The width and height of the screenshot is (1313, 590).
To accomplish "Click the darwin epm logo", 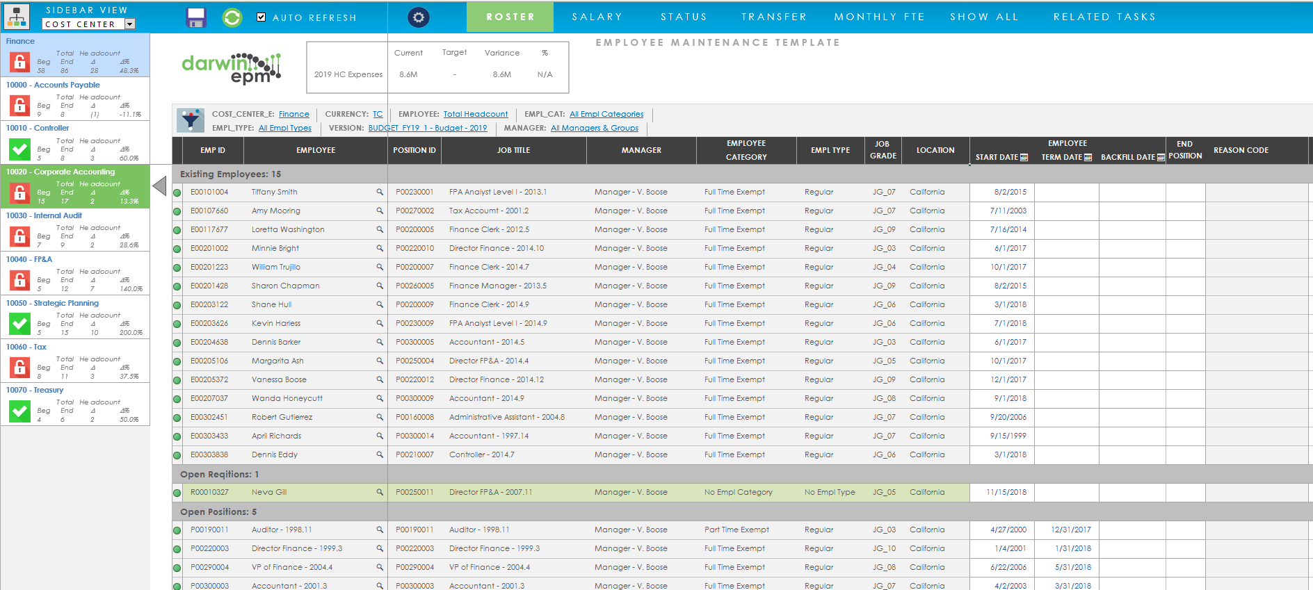I will point(231,68).
